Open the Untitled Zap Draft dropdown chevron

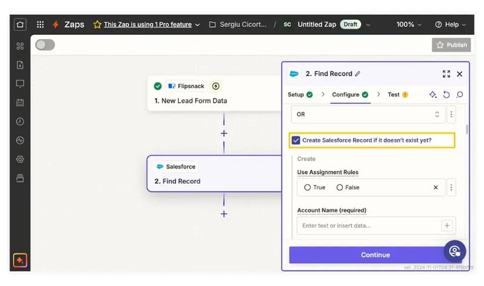(x=368, y=25)
